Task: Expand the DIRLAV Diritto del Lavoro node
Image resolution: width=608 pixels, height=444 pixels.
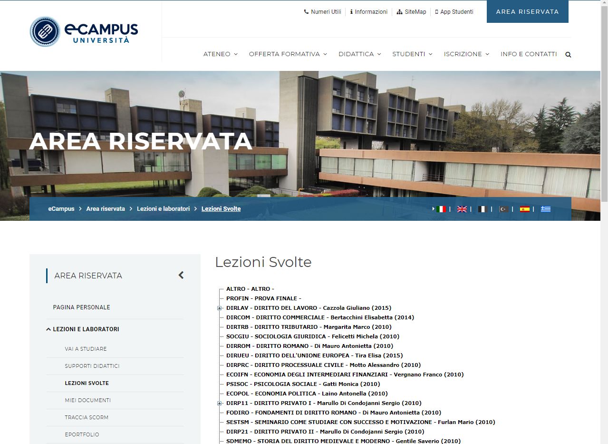Action: (220, 308)
